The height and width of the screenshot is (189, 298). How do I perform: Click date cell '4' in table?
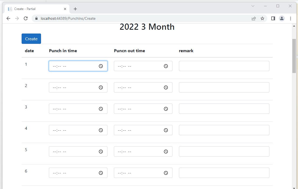tap(26, 128)
